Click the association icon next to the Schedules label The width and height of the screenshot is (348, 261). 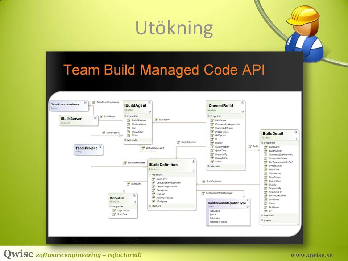point(128,184)
